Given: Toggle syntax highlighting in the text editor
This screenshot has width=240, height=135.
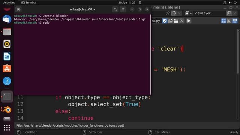Looking at the screenshot, I should (x=235, y=21).
